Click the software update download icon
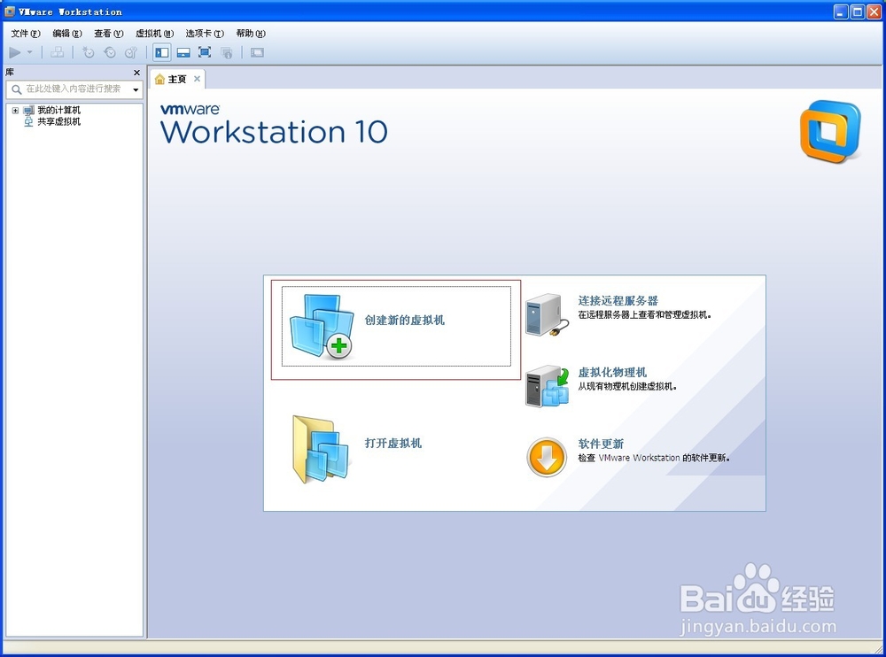This screenshot has width=886, height=657. click(x=547, y=457)
